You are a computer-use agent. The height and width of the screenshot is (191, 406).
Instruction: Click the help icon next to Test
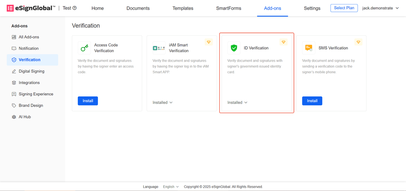coord(74,8)
